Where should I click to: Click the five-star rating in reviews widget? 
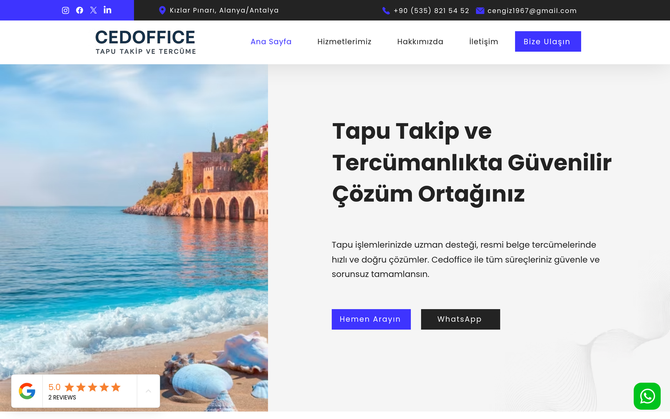click(x=93, y=387)
